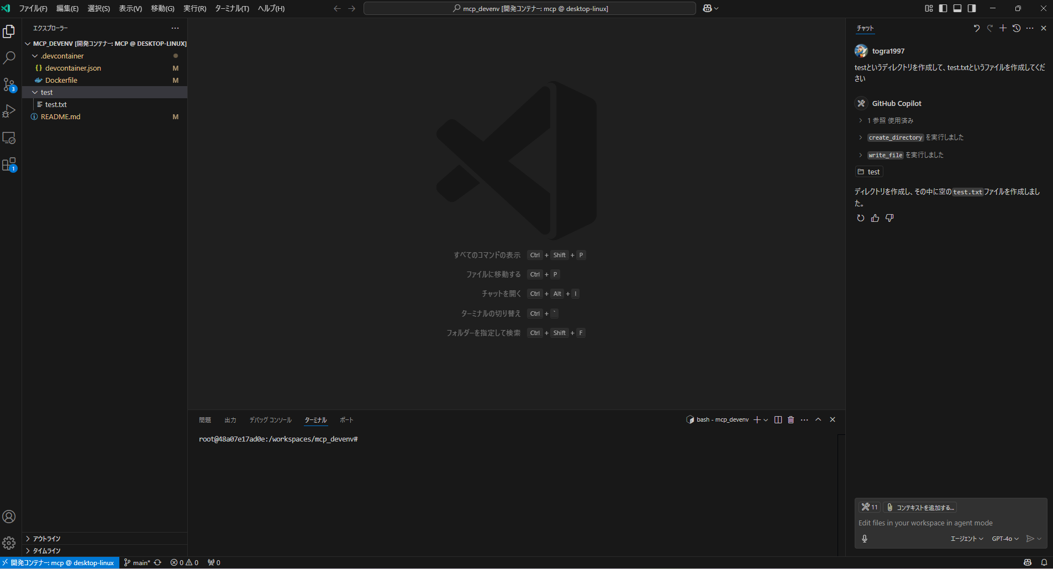Open the command center search box
The image size is (1053, 569).
[x=530, y=8]
